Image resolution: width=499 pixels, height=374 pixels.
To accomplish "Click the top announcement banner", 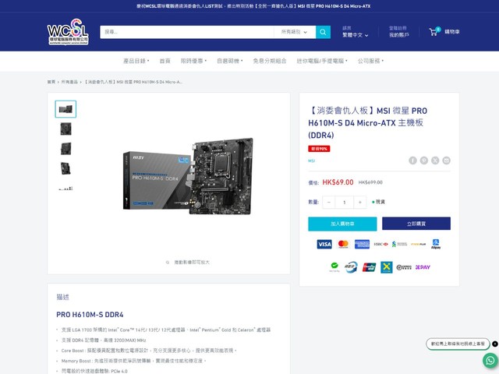I will pyautogui.click(x=253, y=6).
